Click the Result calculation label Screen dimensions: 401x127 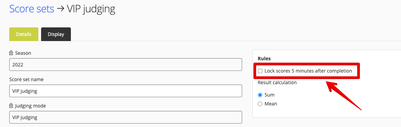277,82
